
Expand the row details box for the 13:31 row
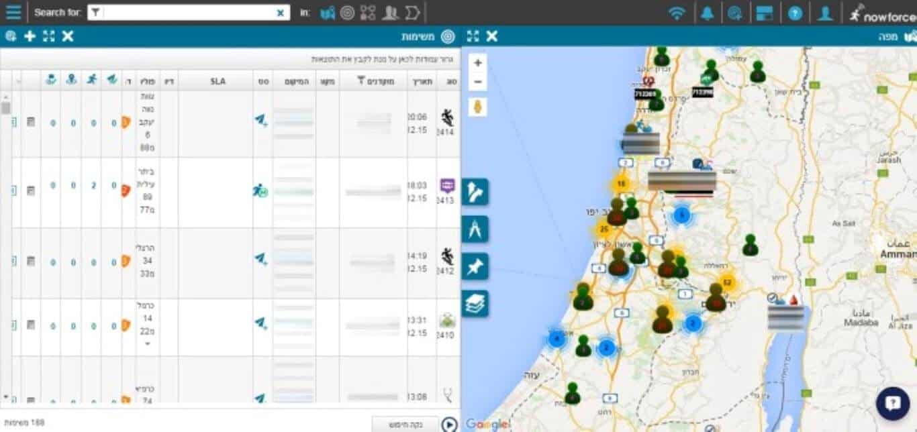[x=15, y=325]
